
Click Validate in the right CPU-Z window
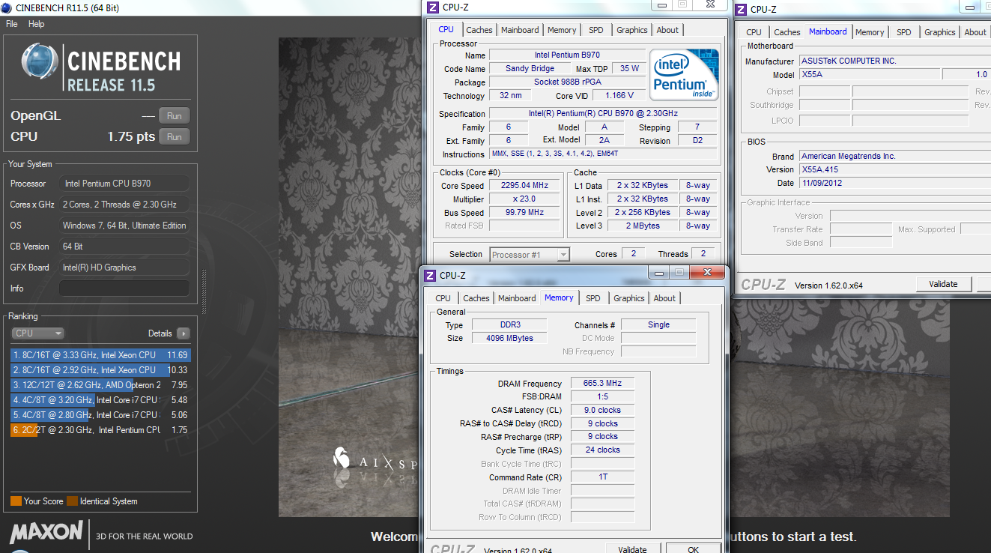click(944, 284)
